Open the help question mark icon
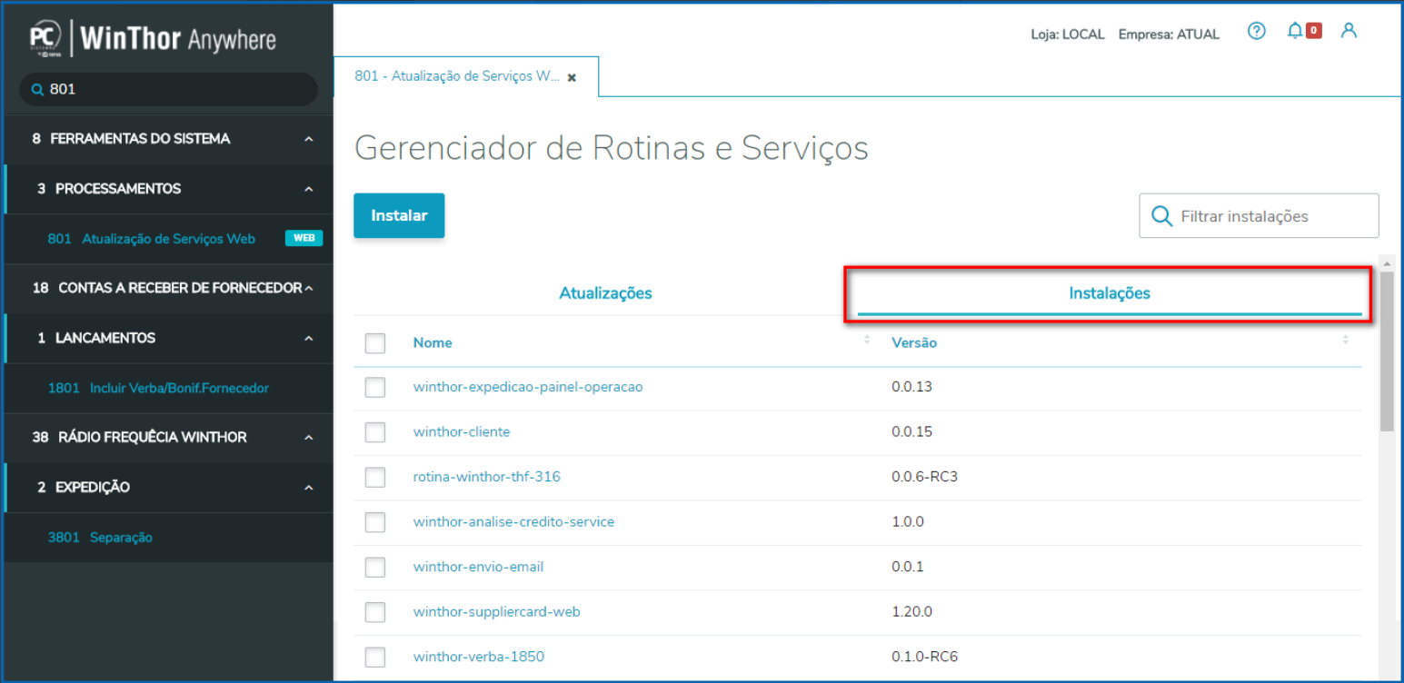 [x=1257, y=32]
